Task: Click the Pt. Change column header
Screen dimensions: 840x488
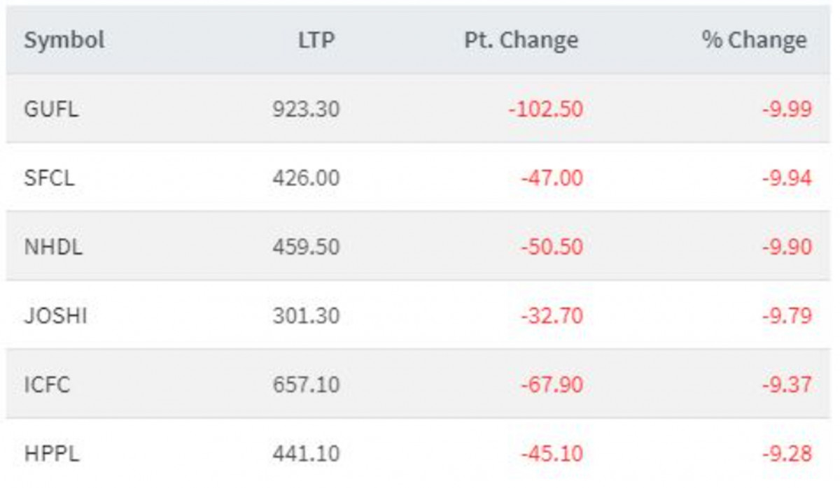Action: (x=521, y=41)
